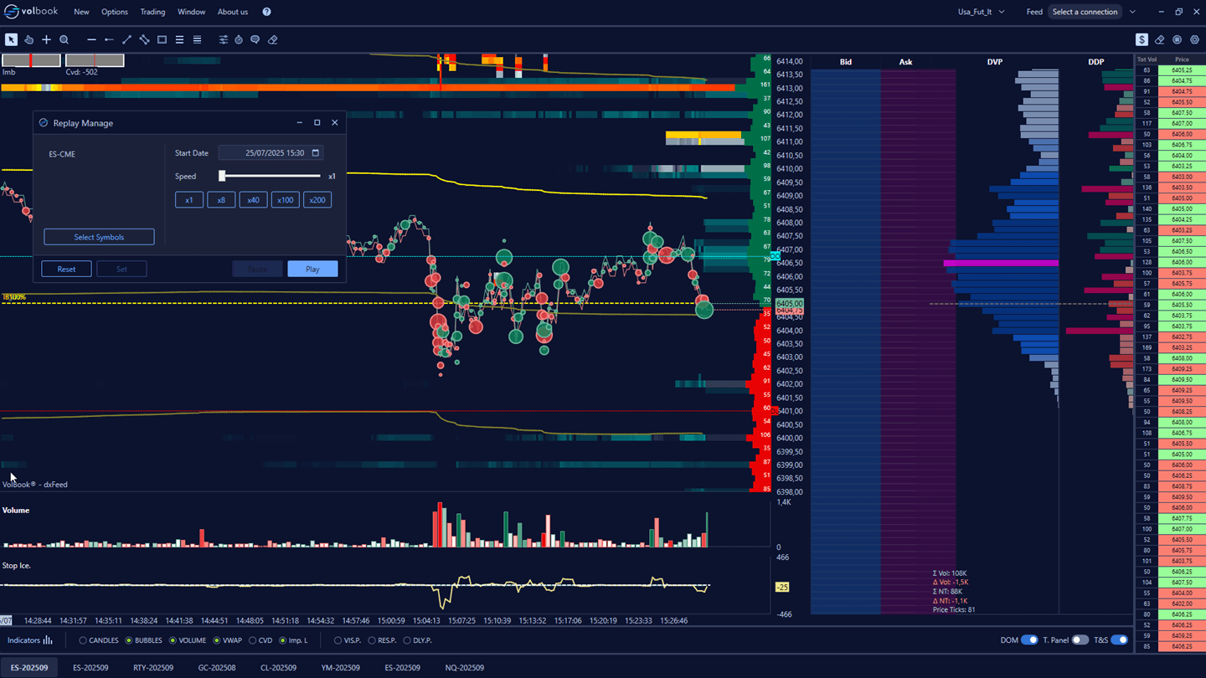The height and width of the screenshot is (678, 1206).
Task: Expand the Usa_Fut_It workspace dropdown
Action: pos(1002,12)
